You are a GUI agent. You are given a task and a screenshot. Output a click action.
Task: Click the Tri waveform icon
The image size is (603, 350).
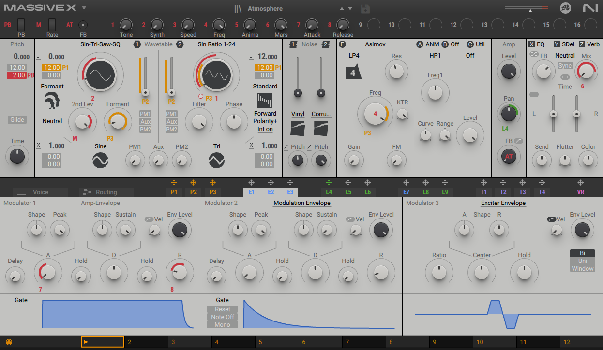[216, 160]
